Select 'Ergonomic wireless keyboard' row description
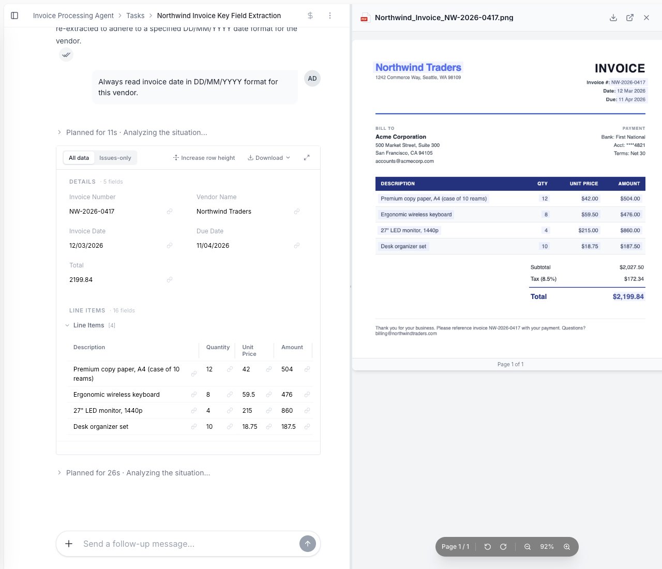Image resolution: width=662 pixels, height=569 pixels. click(x=117, y=395)
